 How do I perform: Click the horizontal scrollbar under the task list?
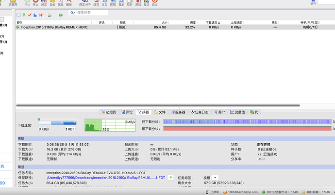(158, 105)
